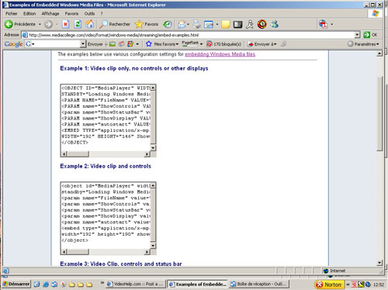Viewport: 388px width, 290px height.
Task: Open the Paramètres settings menu
Action: [x=363, y=44]
